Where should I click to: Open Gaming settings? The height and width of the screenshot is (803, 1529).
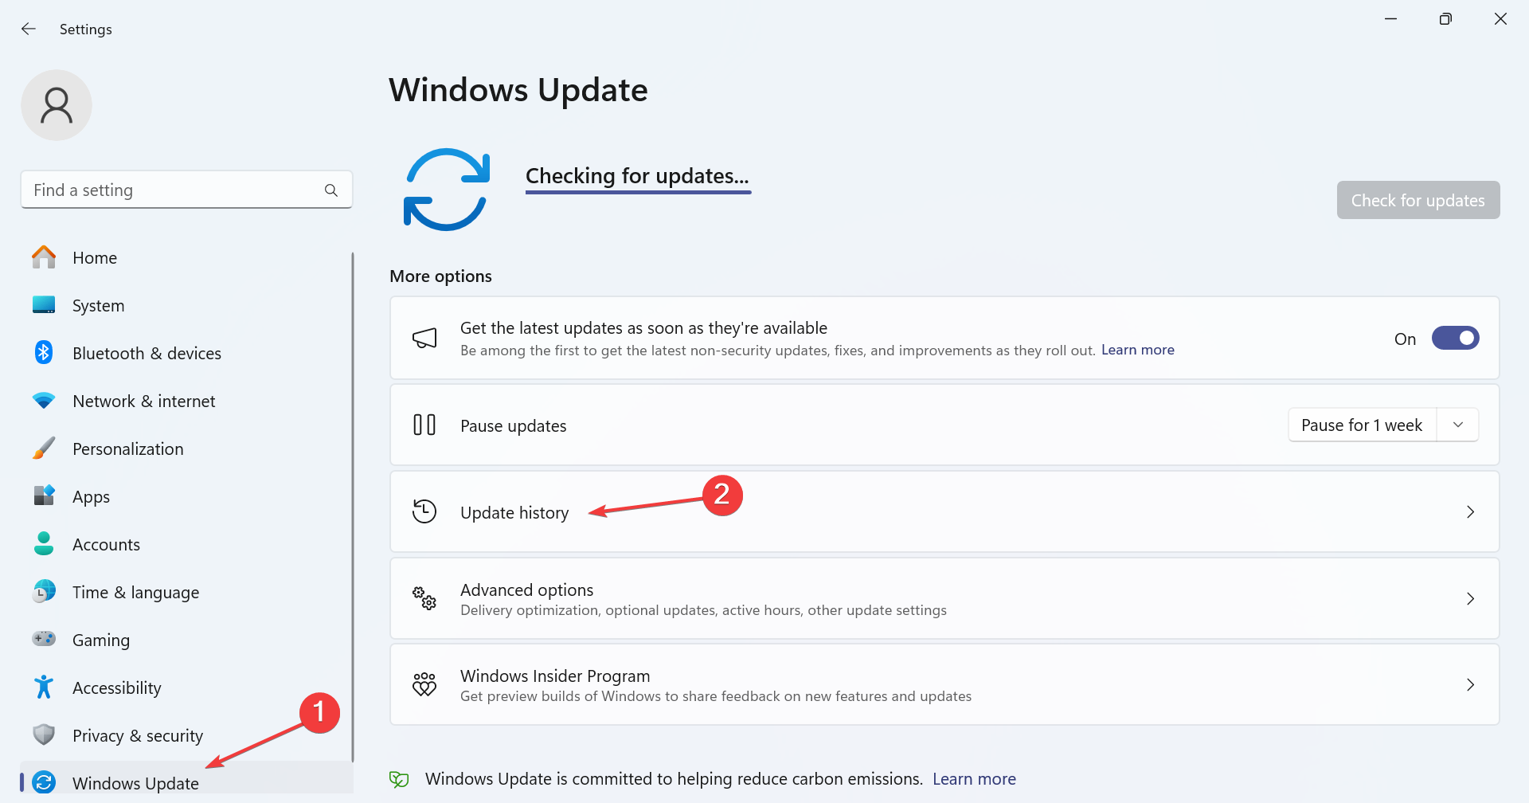(186, 640)
